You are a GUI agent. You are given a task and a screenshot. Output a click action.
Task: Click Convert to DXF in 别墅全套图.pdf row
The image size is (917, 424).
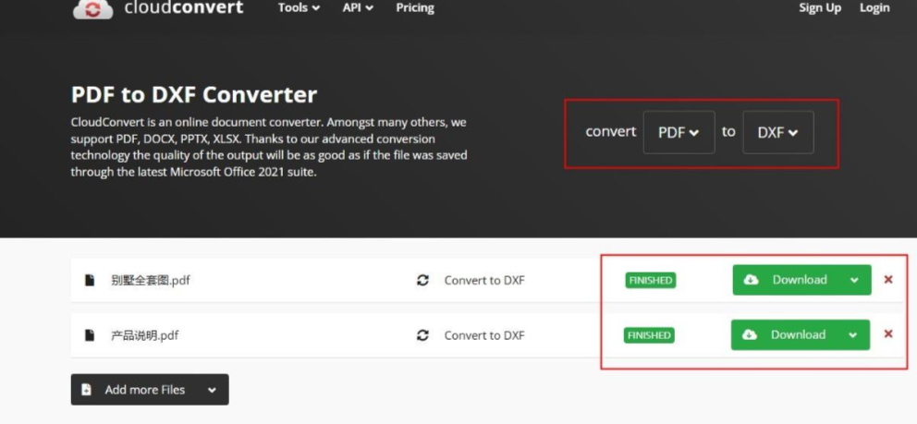click(484, 280)
